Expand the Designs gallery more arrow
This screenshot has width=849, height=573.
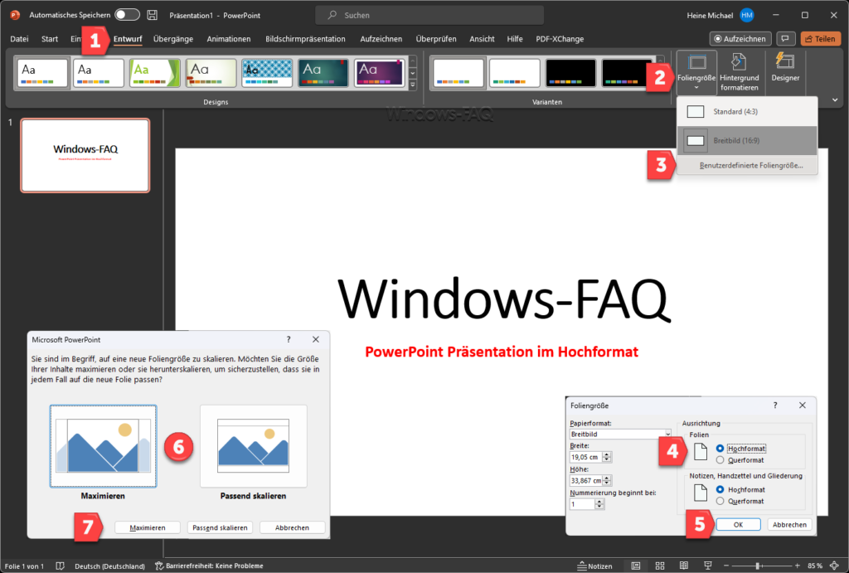413,85
